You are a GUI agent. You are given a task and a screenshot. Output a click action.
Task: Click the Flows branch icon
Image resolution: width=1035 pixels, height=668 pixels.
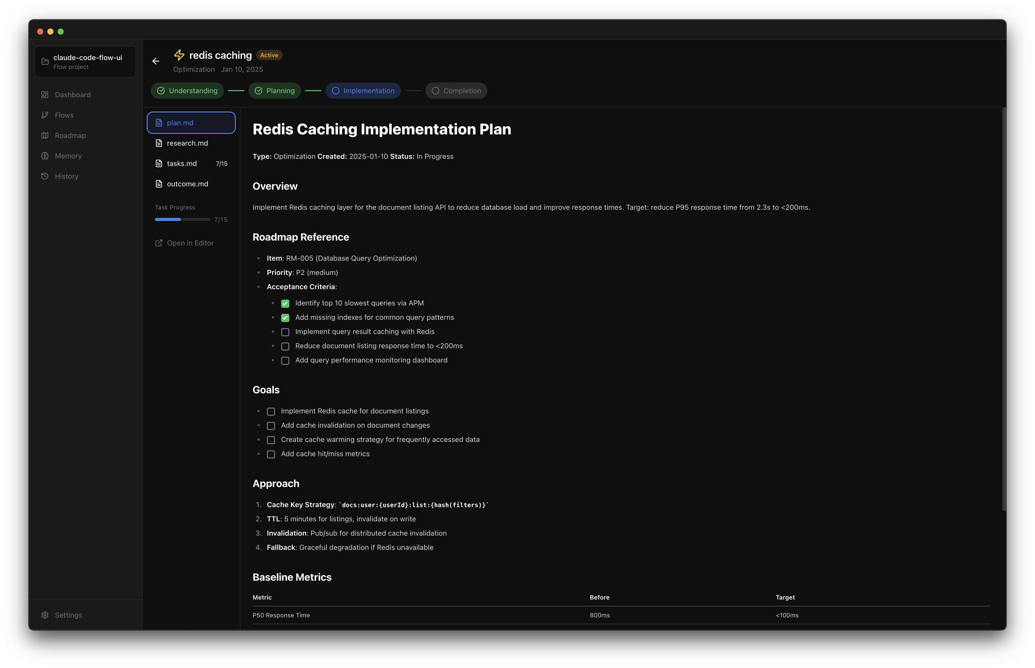pos(45,115)
